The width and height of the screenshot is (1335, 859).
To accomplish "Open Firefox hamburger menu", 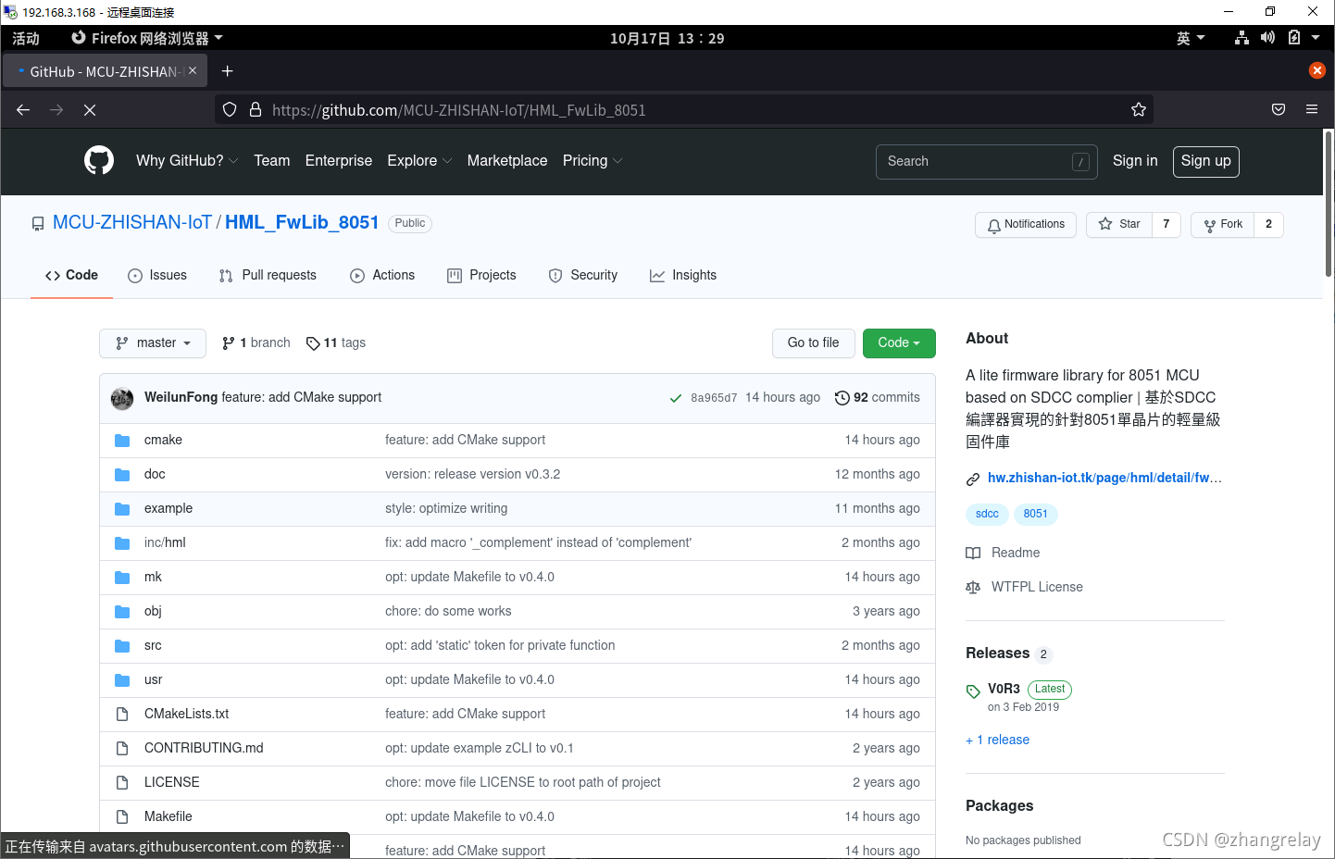I will point(1312,109).
